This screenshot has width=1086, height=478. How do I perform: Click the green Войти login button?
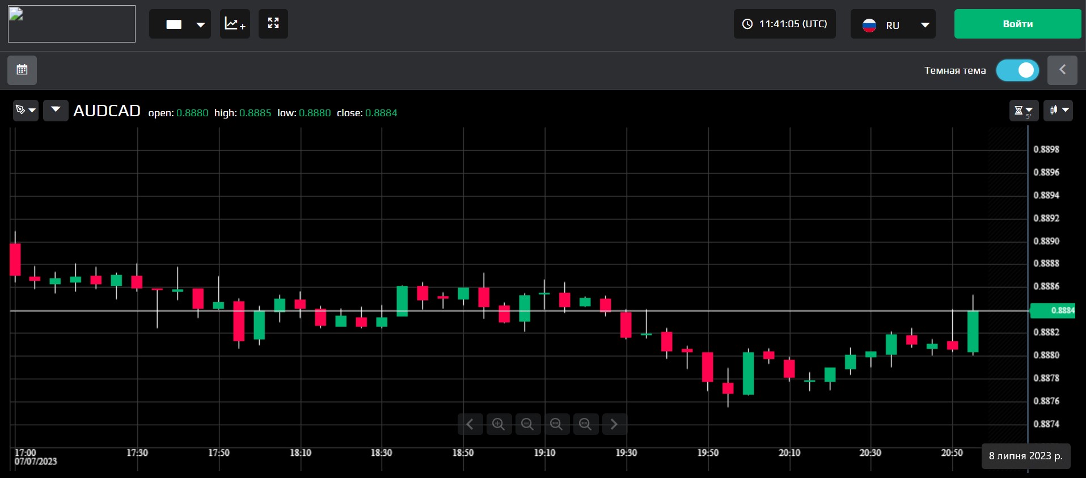[x=1018, y=24]
